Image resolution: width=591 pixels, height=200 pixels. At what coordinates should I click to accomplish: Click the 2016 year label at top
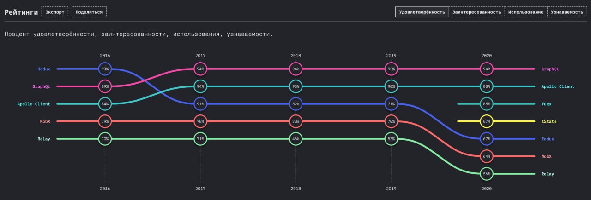coord(105,56)
